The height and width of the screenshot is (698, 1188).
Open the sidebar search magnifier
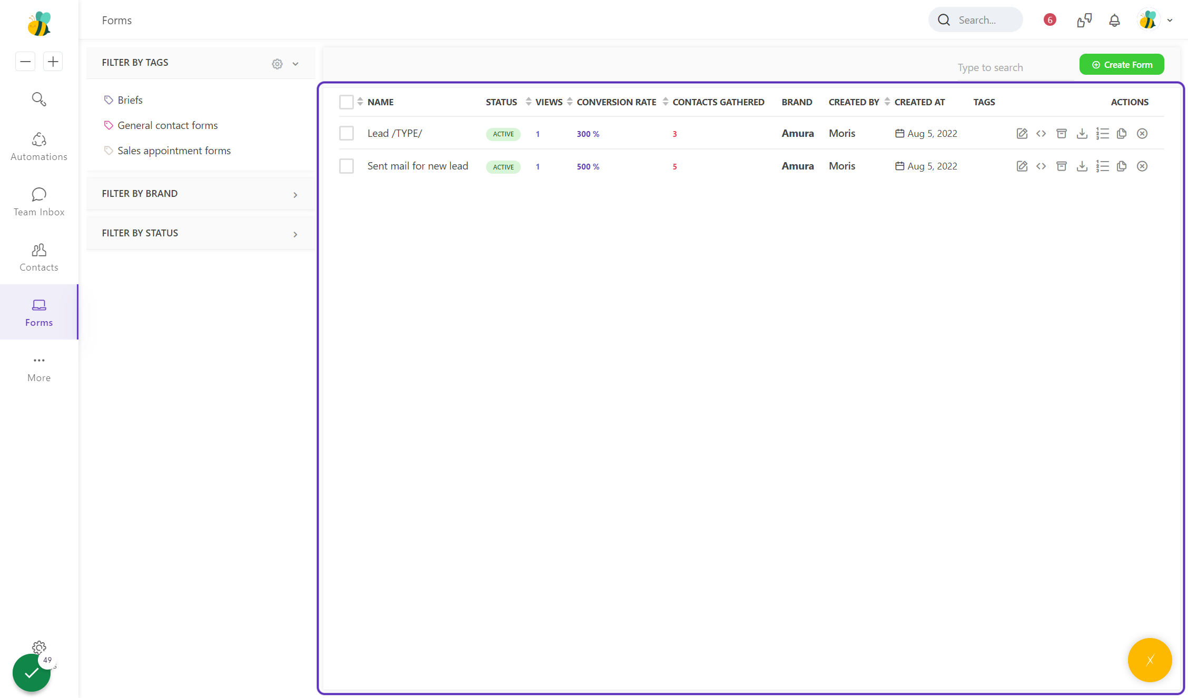[39, 99]
